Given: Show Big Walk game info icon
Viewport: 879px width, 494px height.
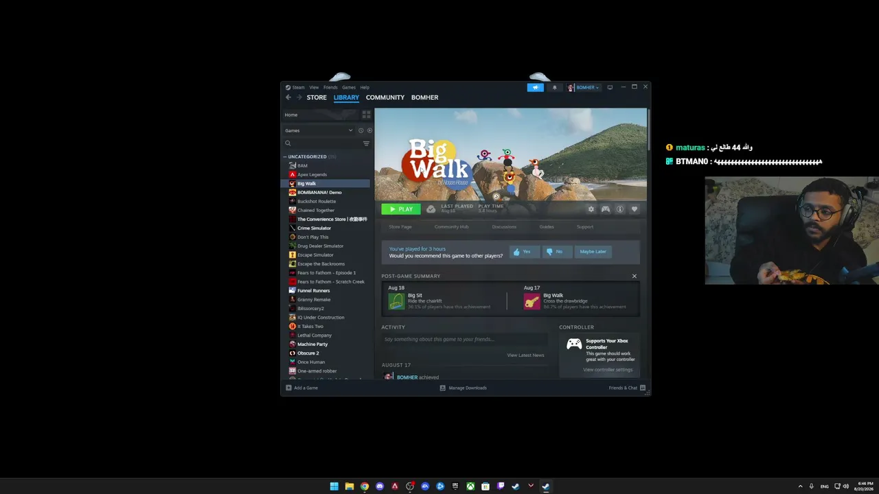Looking at the screenshot, I should (x=619, y=209).
